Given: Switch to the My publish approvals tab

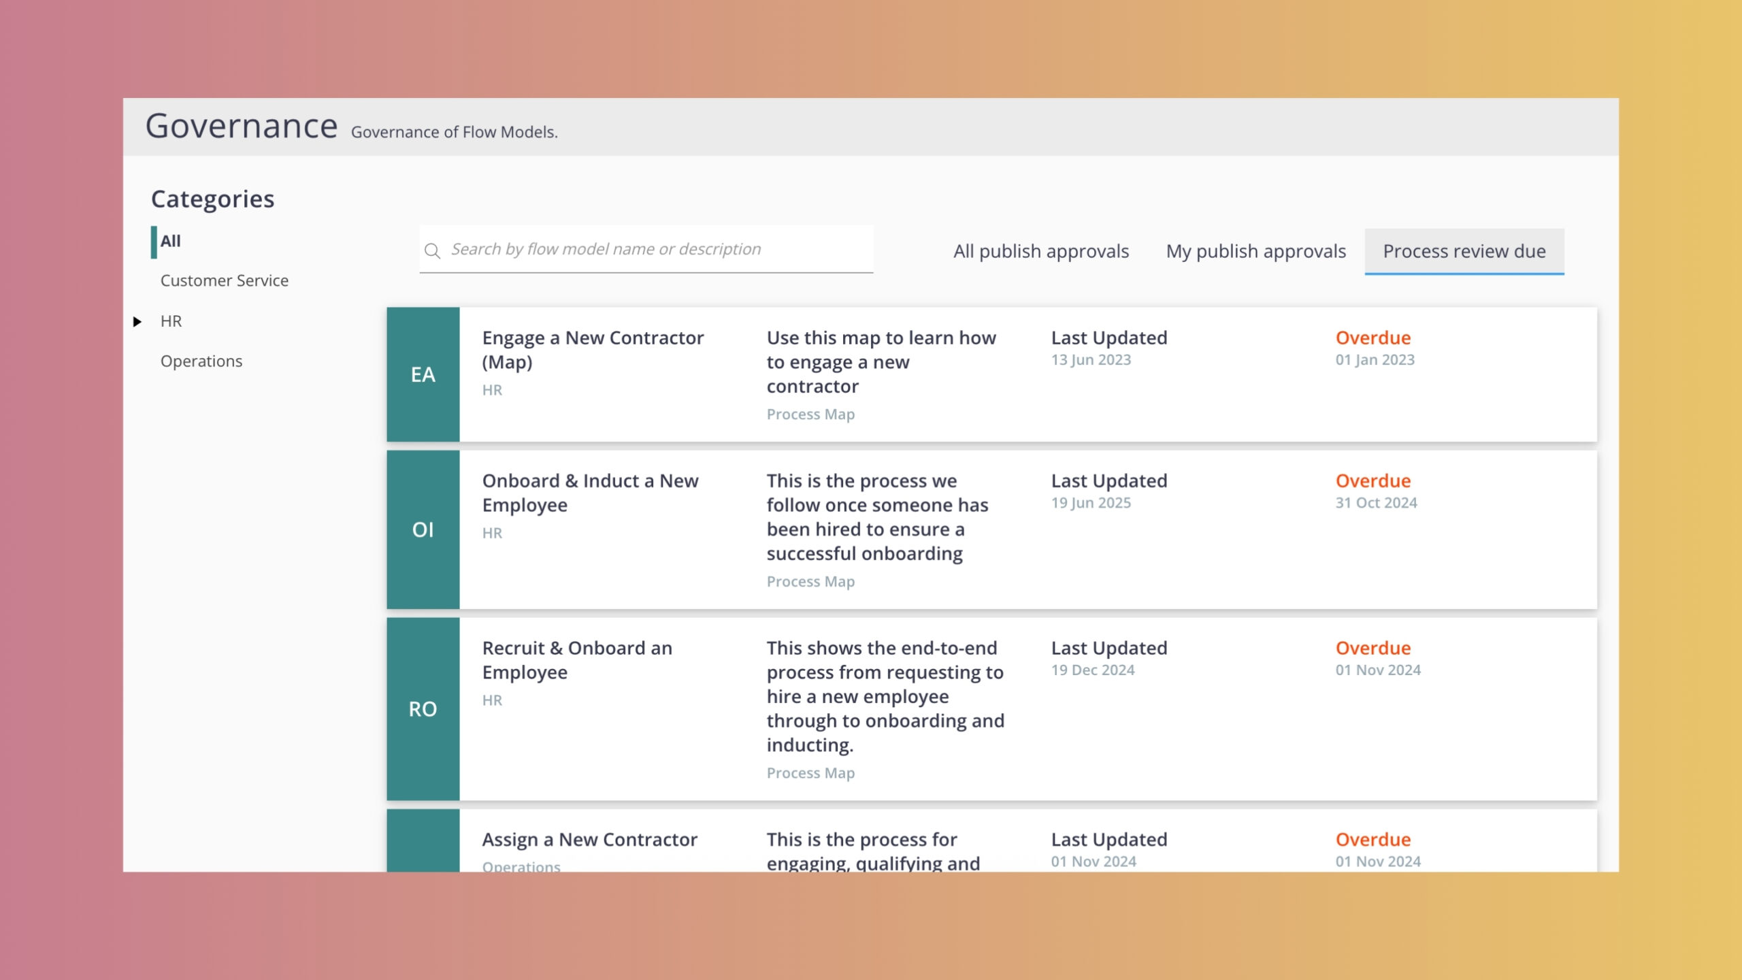Looking at the screenshot, I should 1255,250.
